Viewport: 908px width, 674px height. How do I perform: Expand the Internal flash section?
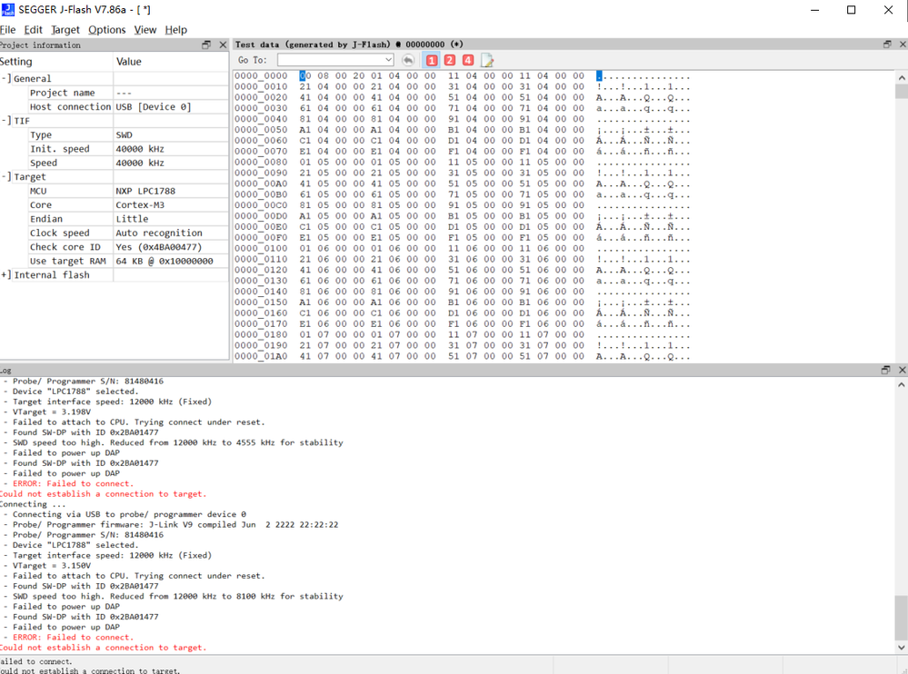tap(5, 275)
